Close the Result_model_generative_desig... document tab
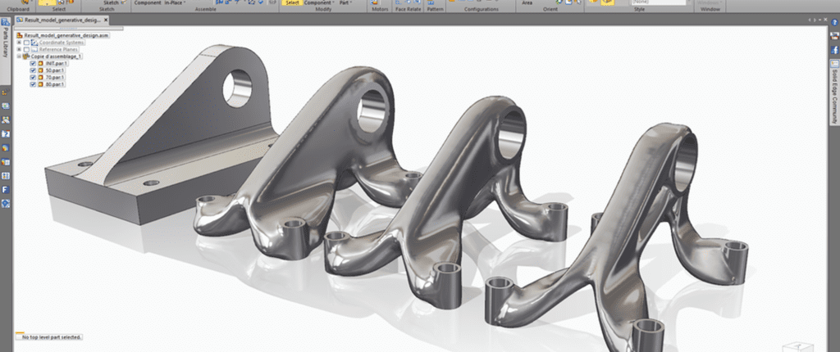Viewport: 840px width, 352px height. tap(106, 20)
